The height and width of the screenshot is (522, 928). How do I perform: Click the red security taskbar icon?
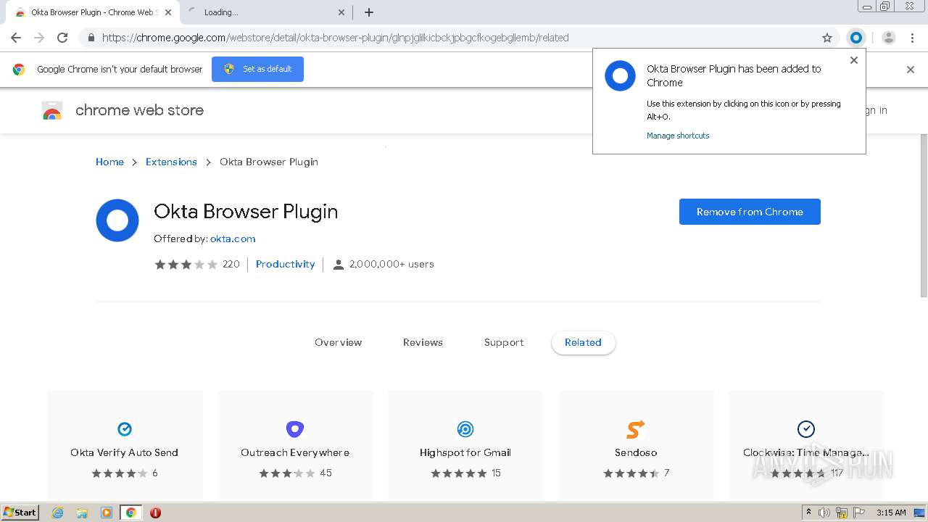point(155,513)
